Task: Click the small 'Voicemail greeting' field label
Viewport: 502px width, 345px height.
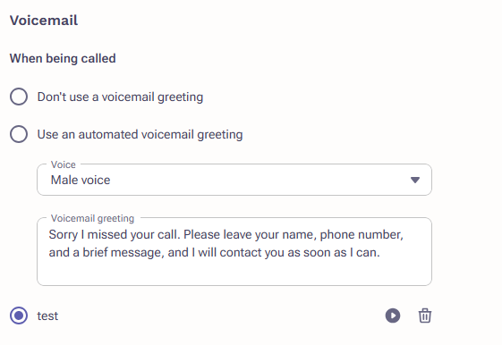Action: point(92,218)
